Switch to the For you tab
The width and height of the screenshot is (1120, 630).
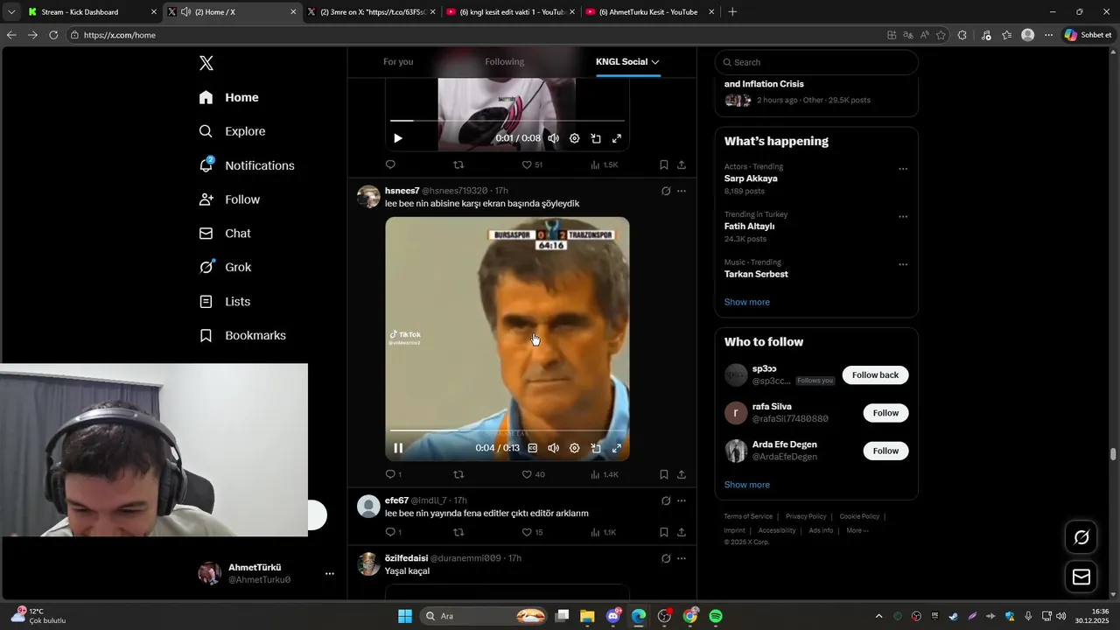click(398, 62)
